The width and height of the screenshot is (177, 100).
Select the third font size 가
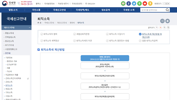point(164,28)
